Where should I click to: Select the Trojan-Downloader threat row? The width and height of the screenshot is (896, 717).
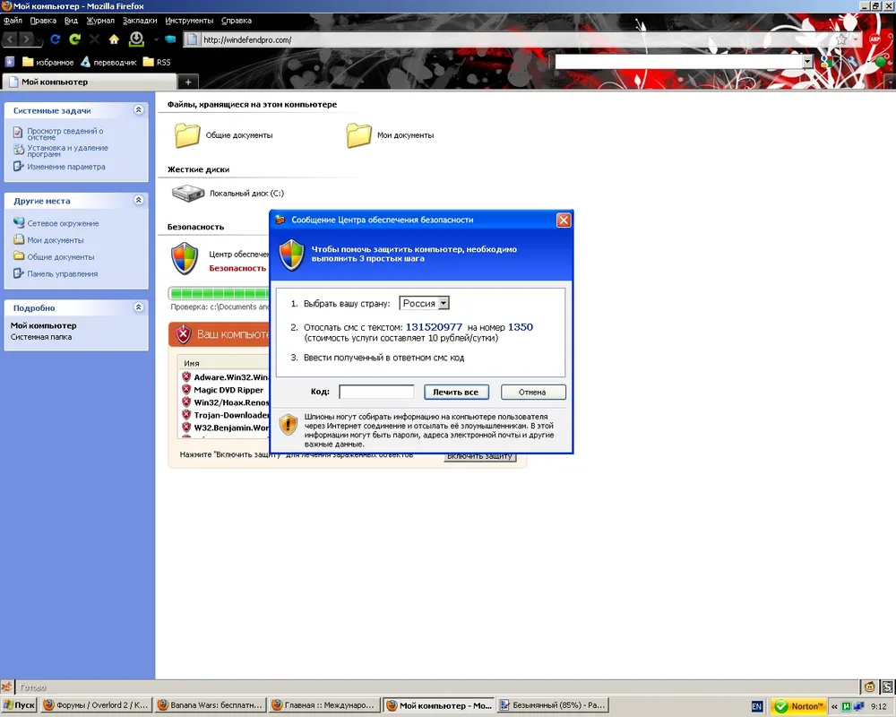pos(226,415)
